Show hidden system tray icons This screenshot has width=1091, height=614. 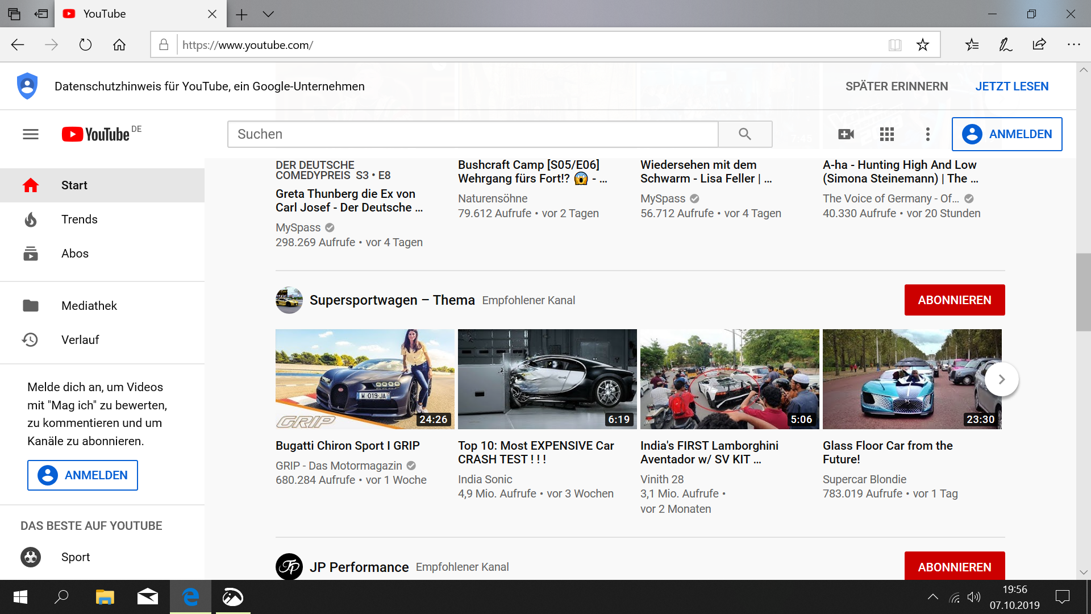pyautogui.click(x=932, y=597)
